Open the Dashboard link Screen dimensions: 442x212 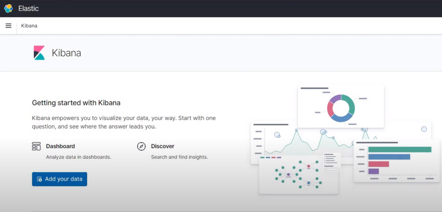pos(60,146)
